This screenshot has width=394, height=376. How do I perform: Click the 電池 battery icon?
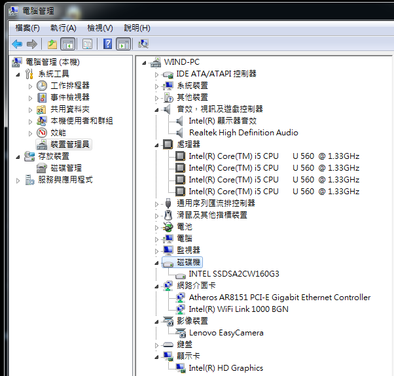coord(168,227)
